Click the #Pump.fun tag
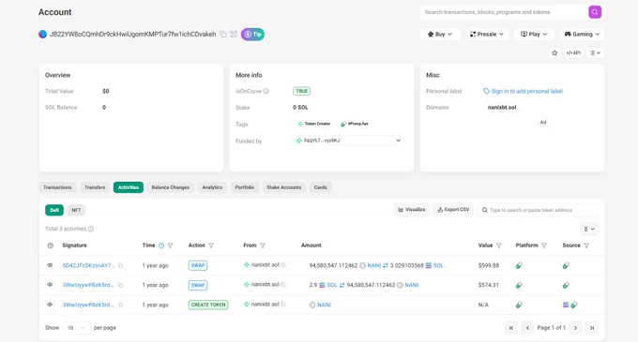 [355, 124]
